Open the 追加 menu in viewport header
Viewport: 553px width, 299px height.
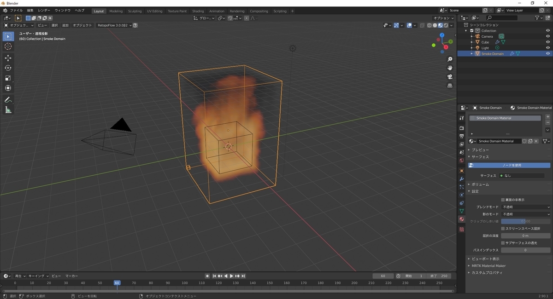click(65, 25)
